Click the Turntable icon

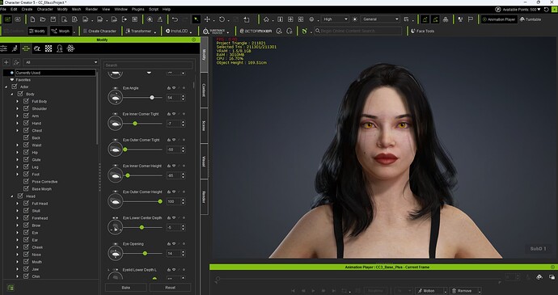click(x=531, y=19)
